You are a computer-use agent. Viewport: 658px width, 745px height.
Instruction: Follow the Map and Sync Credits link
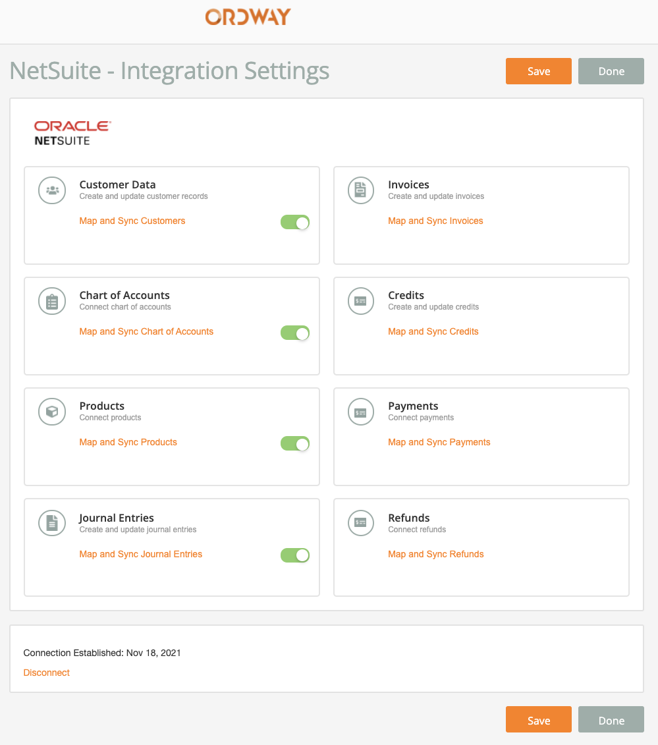tap(433, 331)
